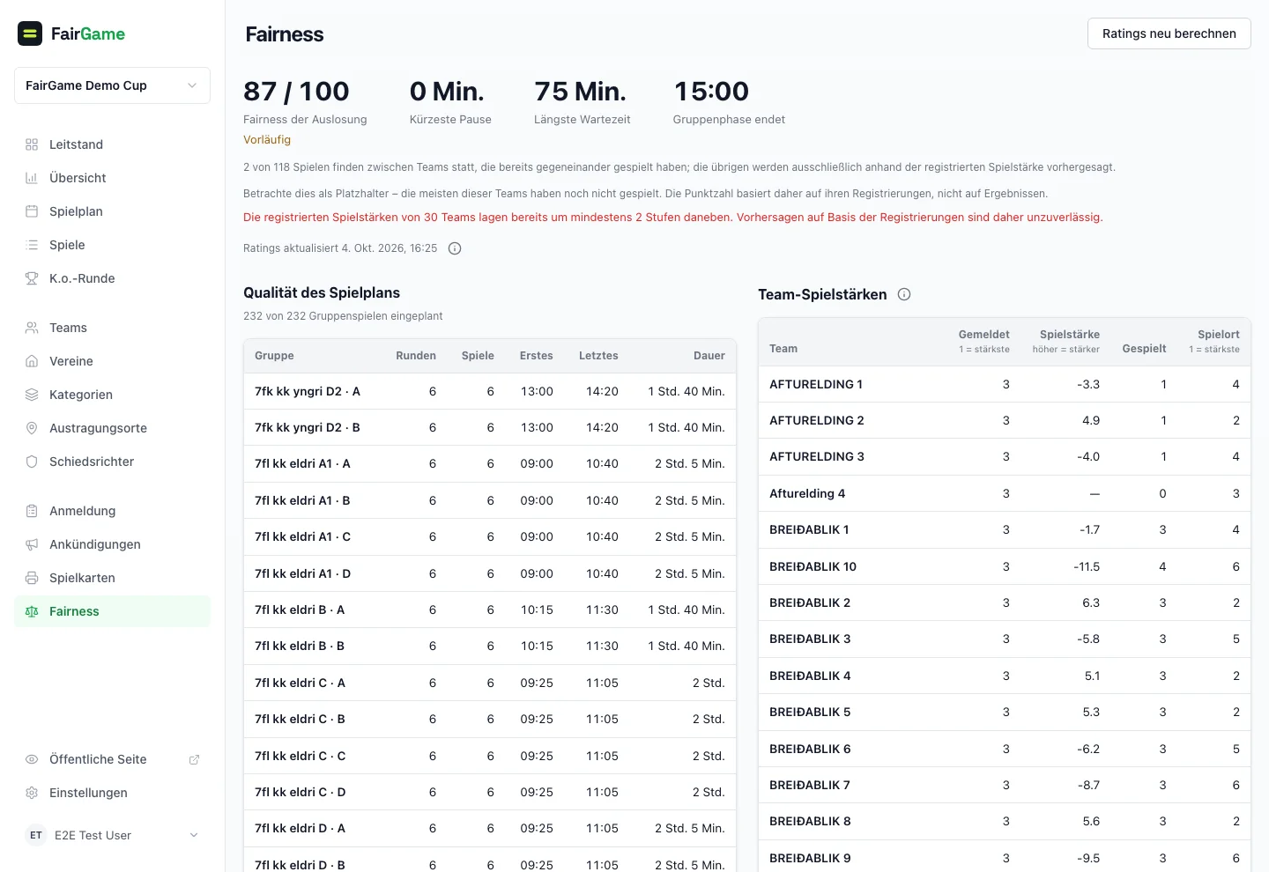This screenshot has width=1269, height=872.
Task: Click the Anmeldung clipboard icon
Action: point(32,511)
